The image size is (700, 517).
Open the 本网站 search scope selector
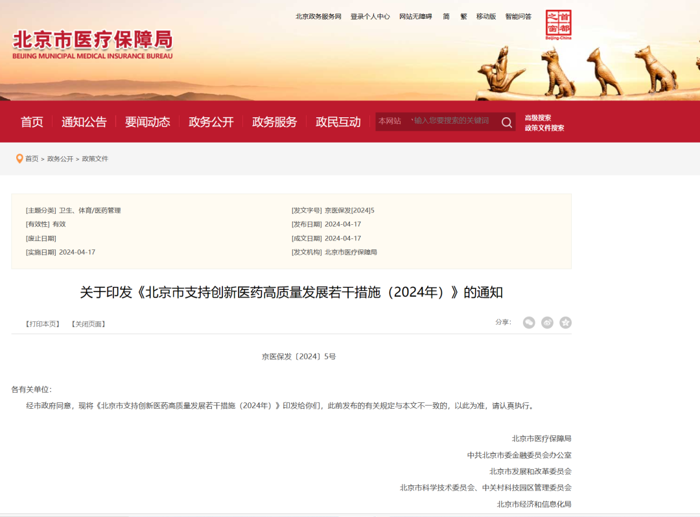tap(390, 121)
